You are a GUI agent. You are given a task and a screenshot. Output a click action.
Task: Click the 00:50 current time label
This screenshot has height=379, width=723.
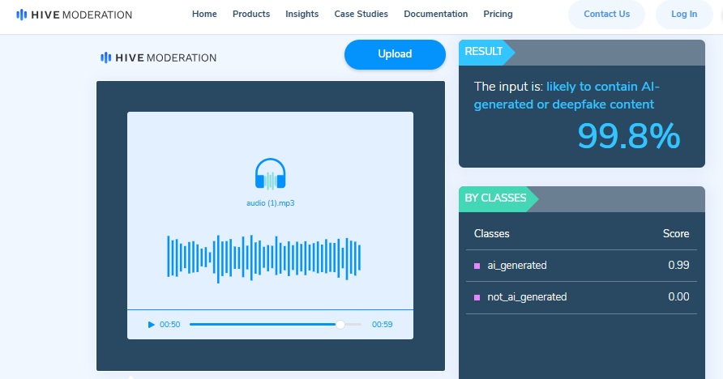(x=169, y=325)
